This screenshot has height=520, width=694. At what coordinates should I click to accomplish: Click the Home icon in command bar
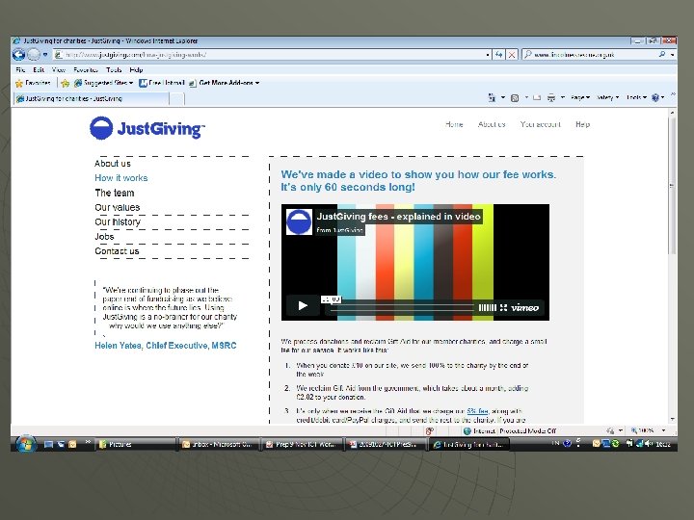(492, 97)
